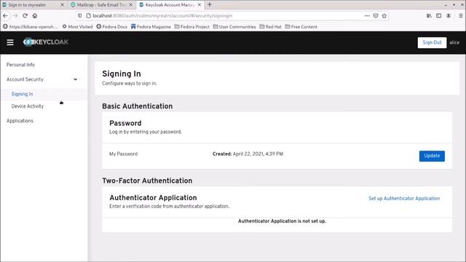This screenshot has height=262, width=466.
Task: Open a new browser tab
Action: pyautogui.click(x=210, y=4)
